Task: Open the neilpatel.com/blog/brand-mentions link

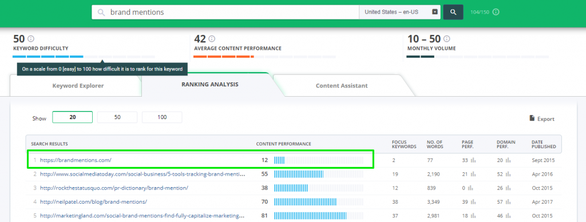Action: [x=93, y=202]
